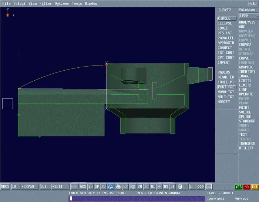Click the command input field

(137, 199)
